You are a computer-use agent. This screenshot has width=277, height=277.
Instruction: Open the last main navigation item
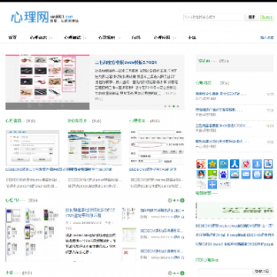click(192, 38)
